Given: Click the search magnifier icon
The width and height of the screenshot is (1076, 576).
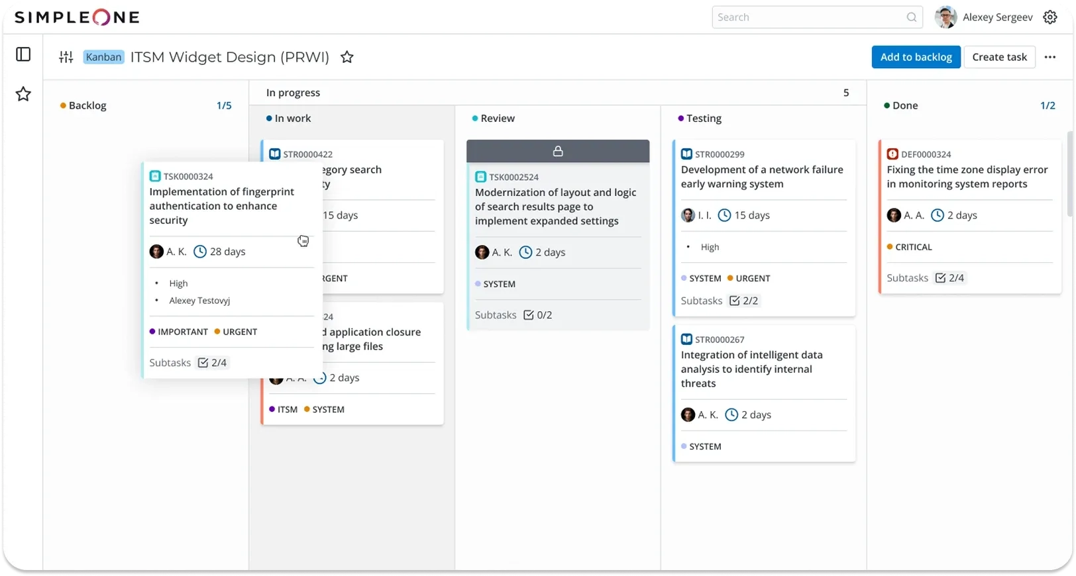Looking at the screenshot, I should click(912, 17).
